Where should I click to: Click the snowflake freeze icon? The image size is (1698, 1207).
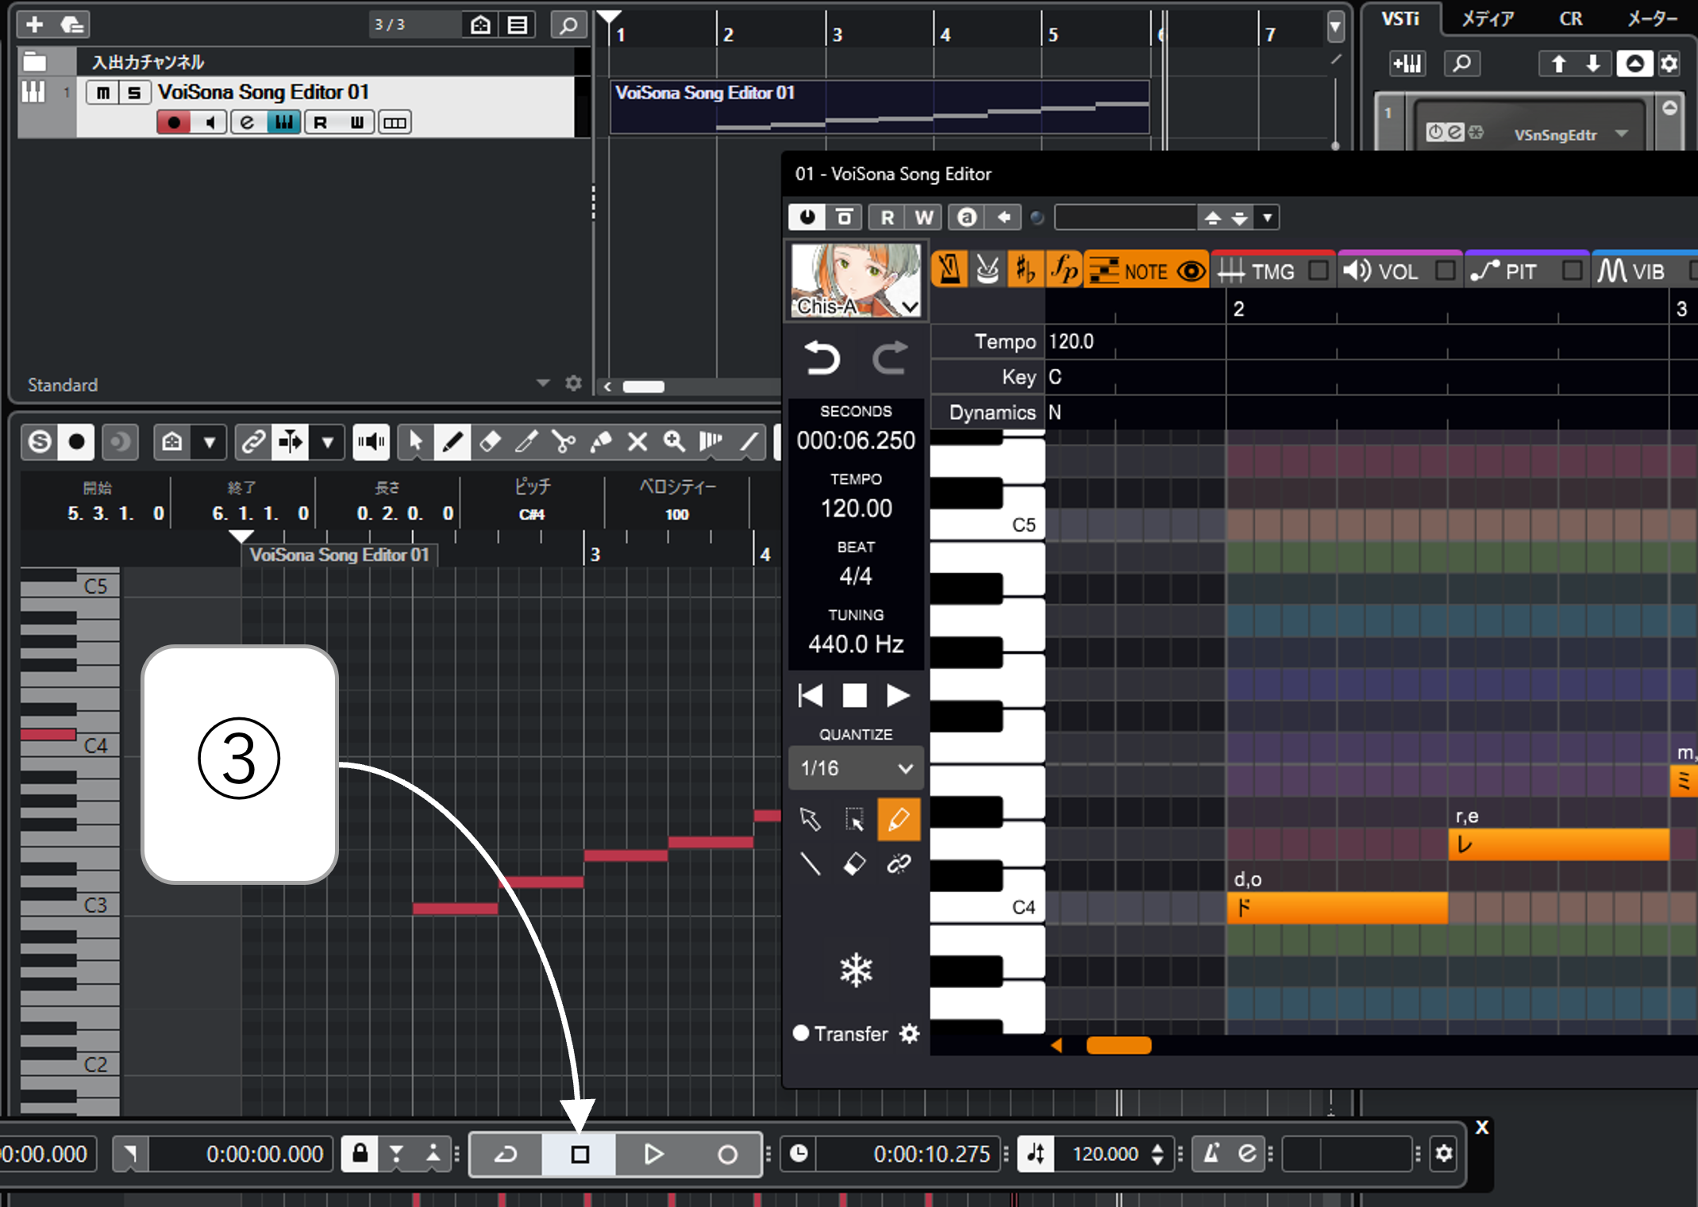tap(856, 970)
